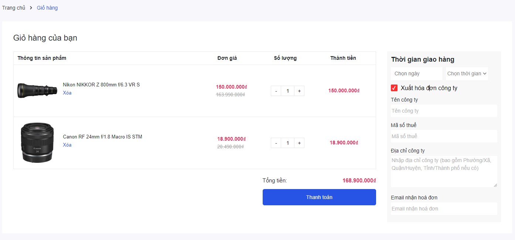Click Chọn ngày date field
The image size is (515, 240).
[416, 73]
